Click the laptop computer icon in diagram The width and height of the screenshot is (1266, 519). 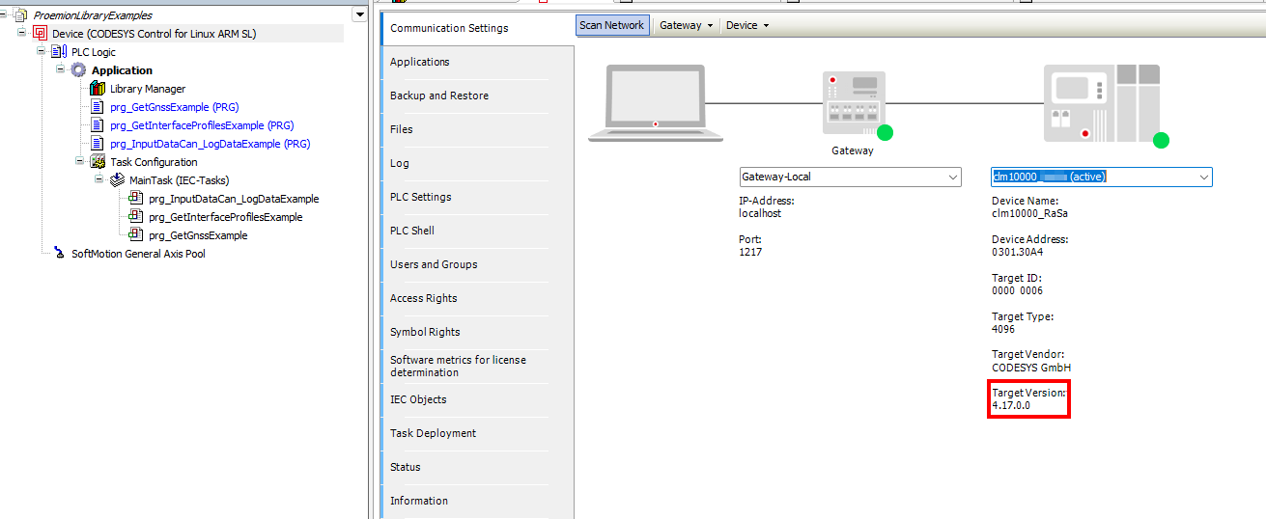click(656, 103)
